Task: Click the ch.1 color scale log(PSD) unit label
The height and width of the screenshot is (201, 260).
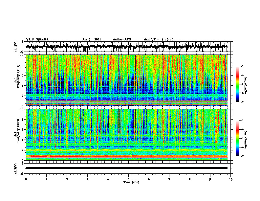Action: [246, 85]
